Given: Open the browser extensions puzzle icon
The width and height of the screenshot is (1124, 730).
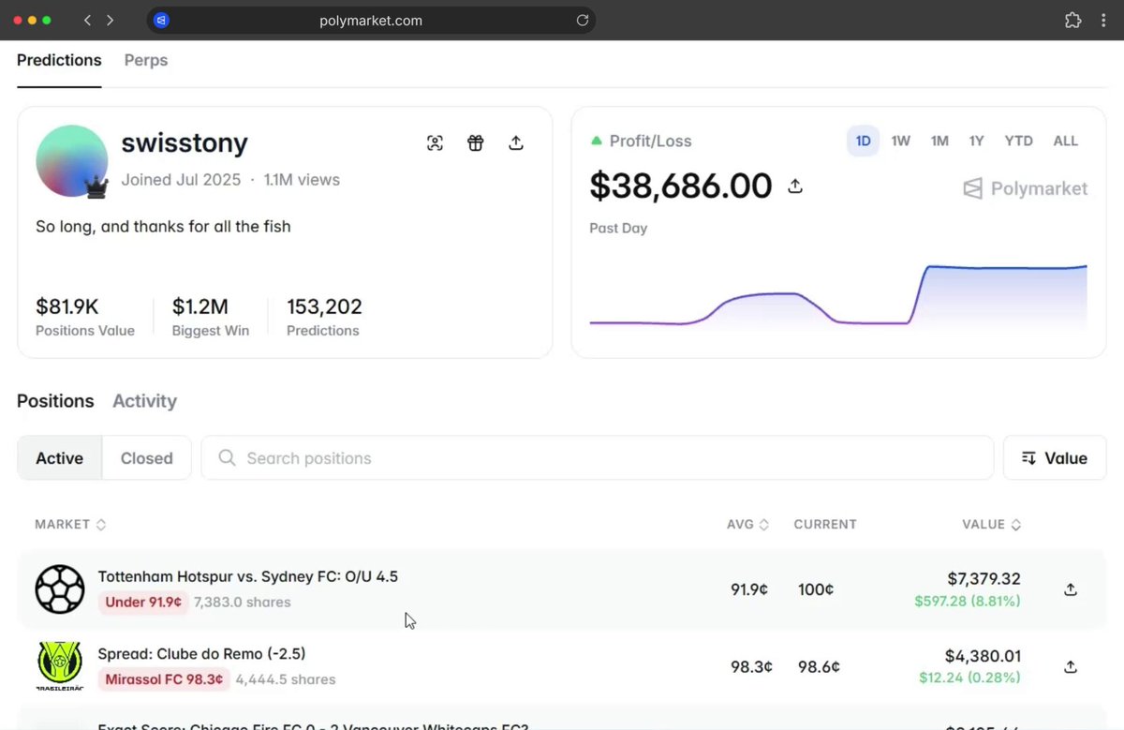Looking at the screenshot, I should pyautogui.click(x=1073, y=20).
